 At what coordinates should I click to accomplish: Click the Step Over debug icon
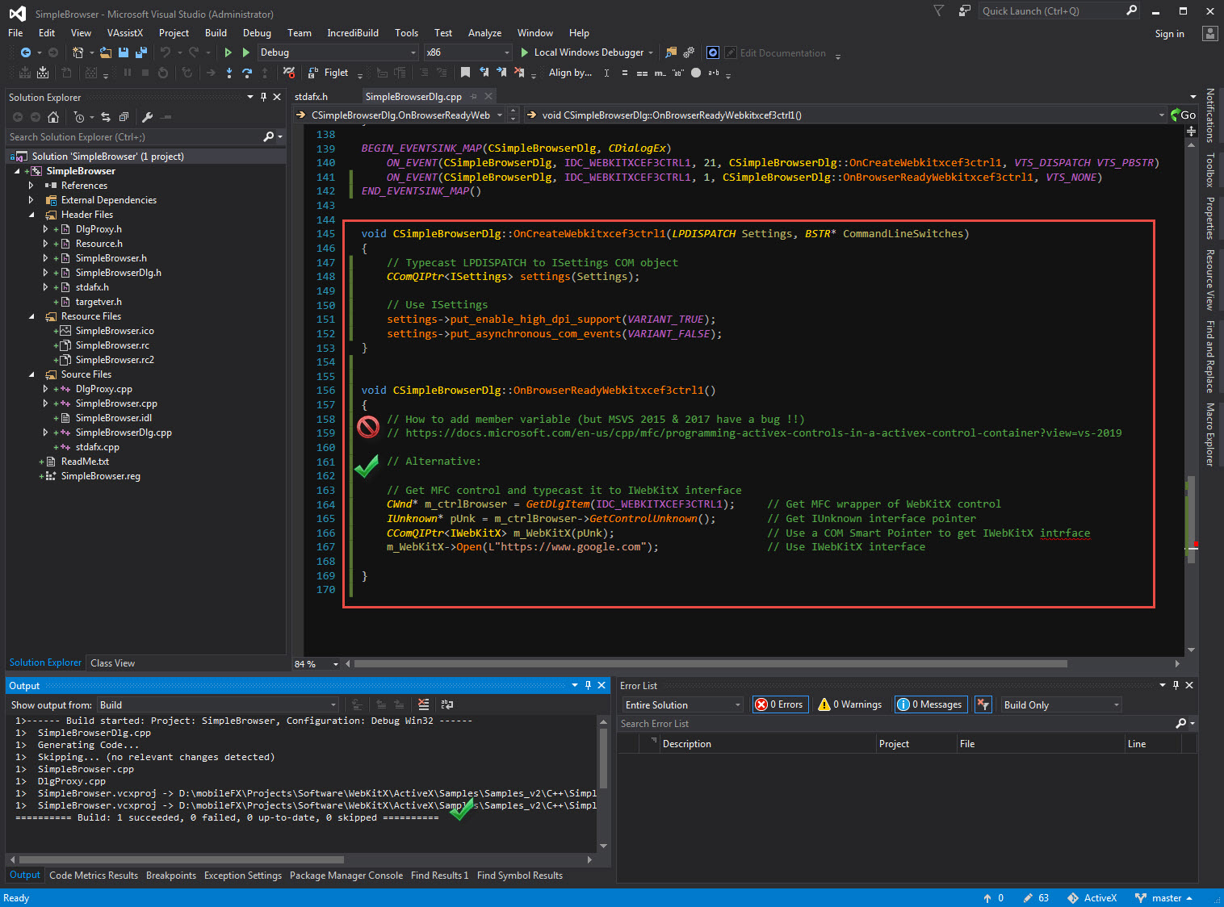[x=247, y=73]
